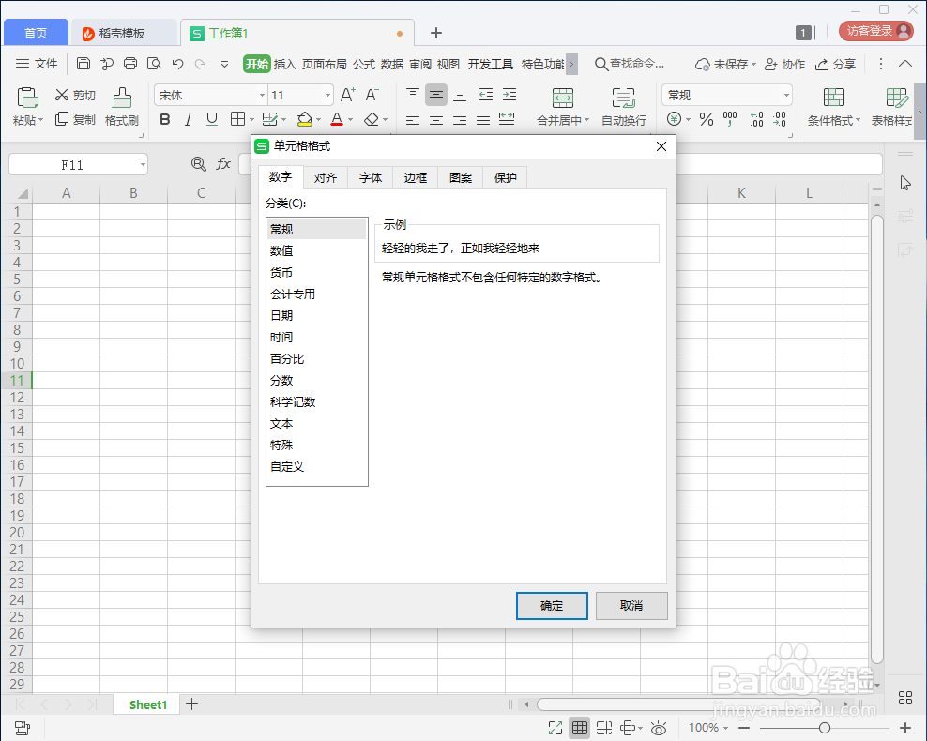Activate the Format Painter 格式刷
Viewport: 927px width, 741px height.
click(122, 107)
